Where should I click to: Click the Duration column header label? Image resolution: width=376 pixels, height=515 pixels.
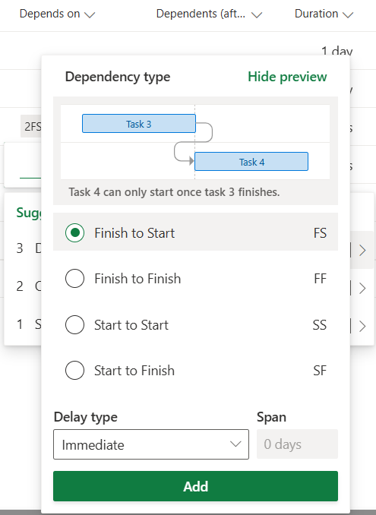pyautogui.click(x=316, y=14)
